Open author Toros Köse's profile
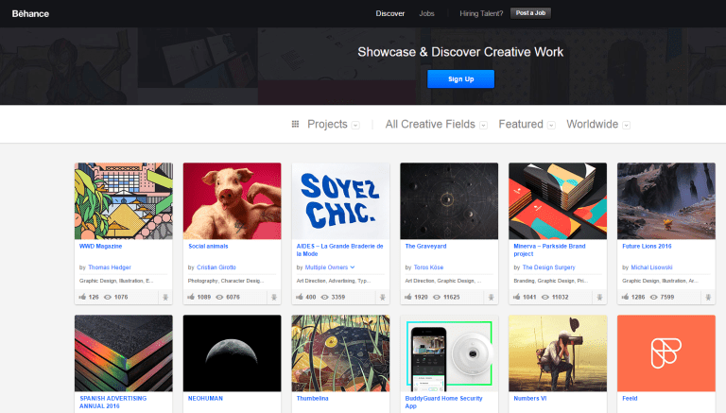Viewport: 726px width, 413px height. click(x=428, y=267)
